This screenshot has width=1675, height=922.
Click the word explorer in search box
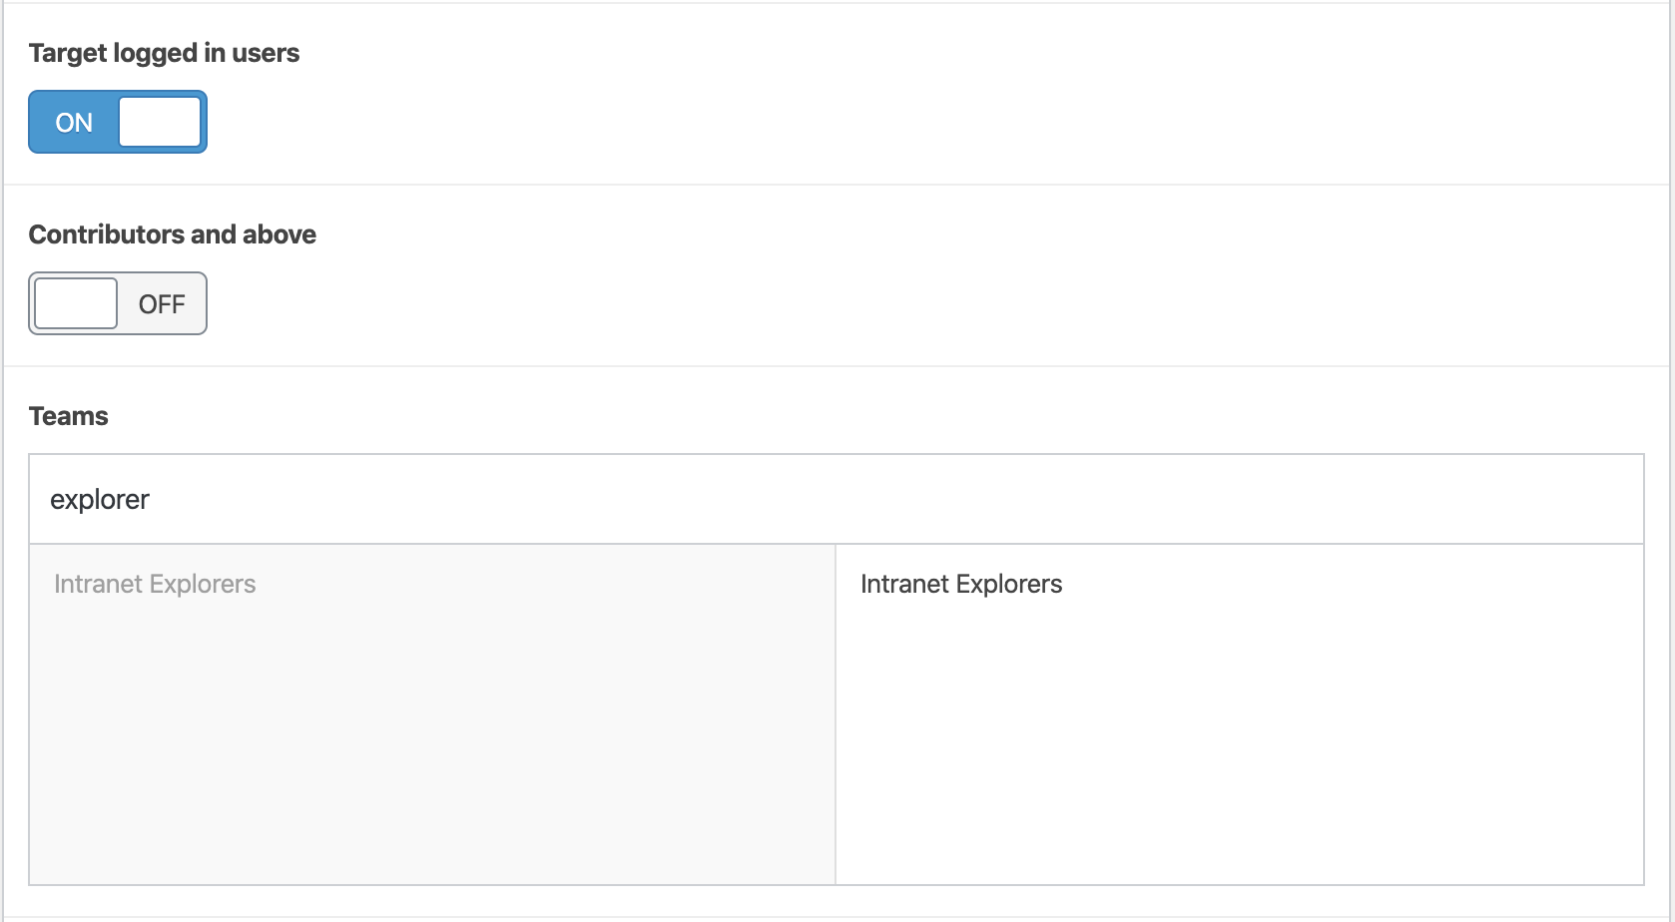pos(100,500)
